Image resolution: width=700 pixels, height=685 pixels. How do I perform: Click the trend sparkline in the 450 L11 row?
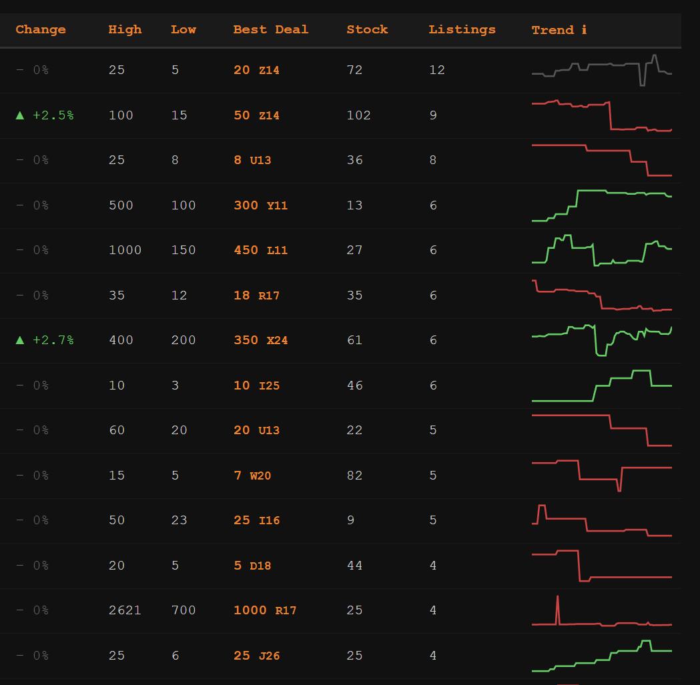tap(601, 250)
